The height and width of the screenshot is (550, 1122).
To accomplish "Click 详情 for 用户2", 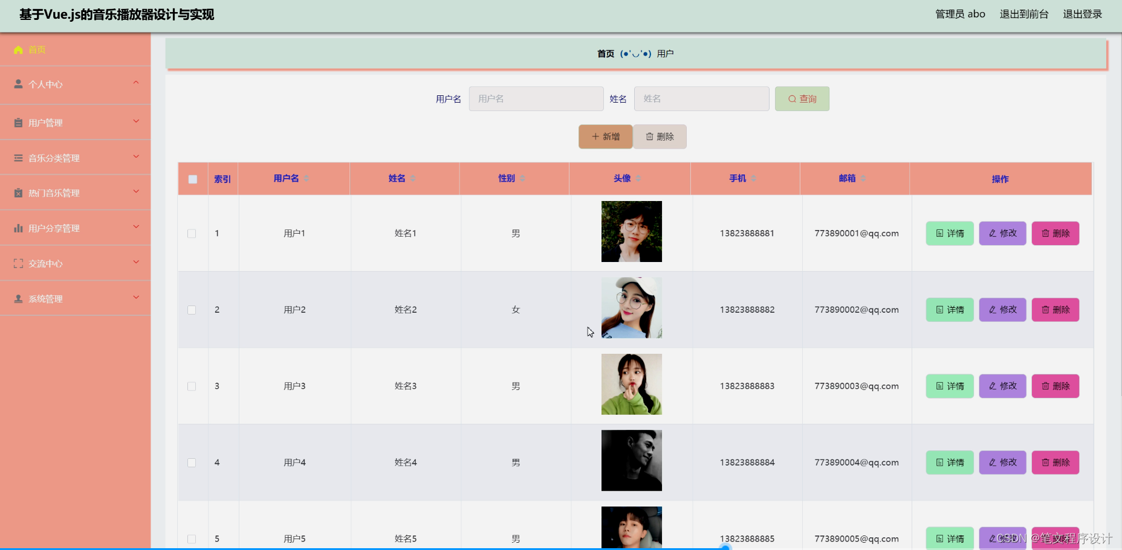I will point(949,309).
